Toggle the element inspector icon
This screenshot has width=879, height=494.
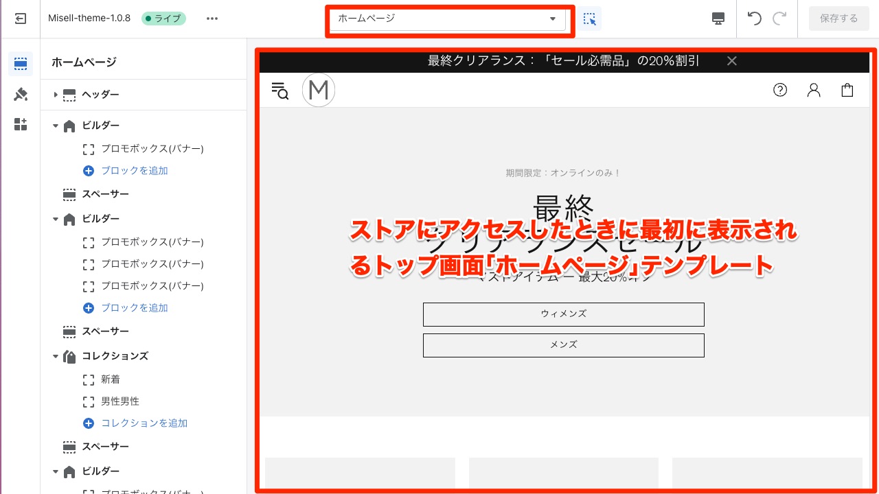(x=589, y=19)
